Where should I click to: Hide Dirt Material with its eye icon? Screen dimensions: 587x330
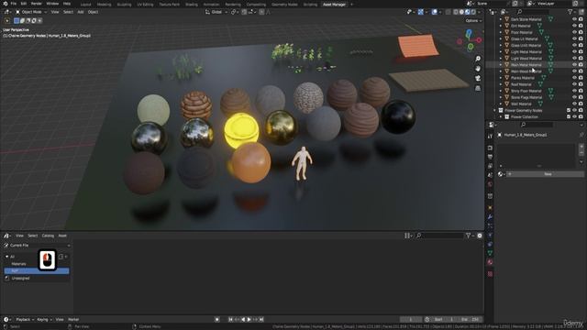pyautogui.click(x=574, y=26)
